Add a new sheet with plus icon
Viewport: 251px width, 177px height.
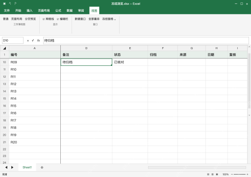(x=42, y=167)
